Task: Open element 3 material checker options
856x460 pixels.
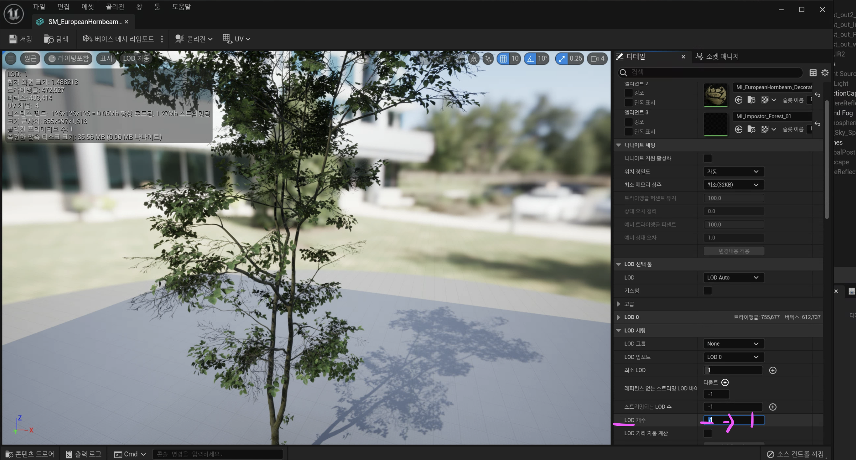Action: 769,129
